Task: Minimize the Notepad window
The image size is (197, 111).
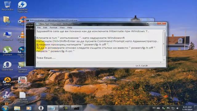Action: (x=149, y=23)
